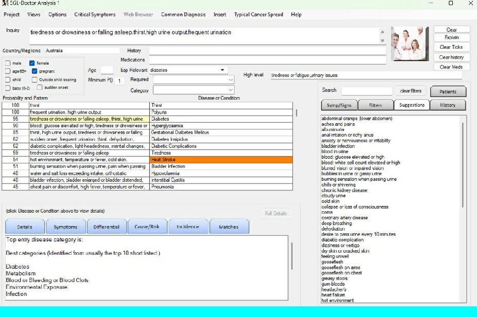
Task: Click the disease table vertical scrollbar
Action: (296, 113)
